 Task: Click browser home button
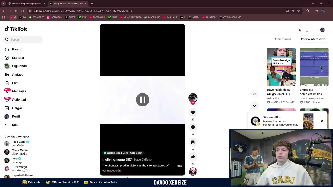coord(22,11)
